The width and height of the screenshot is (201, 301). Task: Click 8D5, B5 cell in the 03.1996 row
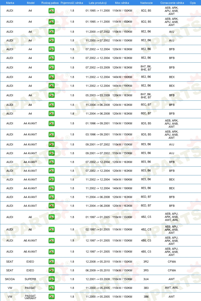tap(146, 134)
